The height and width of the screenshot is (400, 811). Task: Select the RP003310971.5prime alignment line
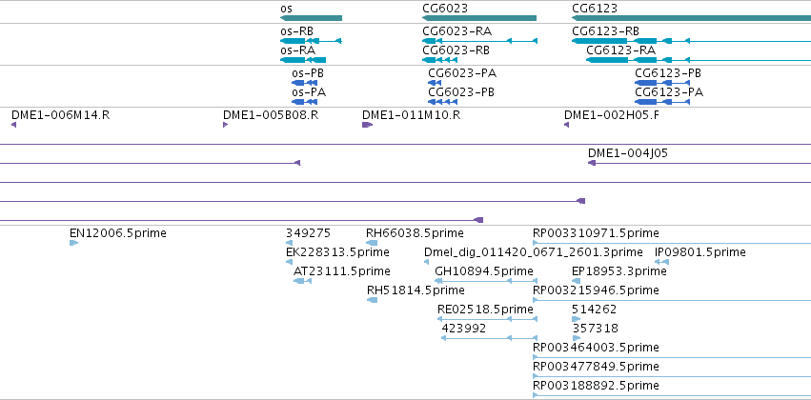click(672, 243)
